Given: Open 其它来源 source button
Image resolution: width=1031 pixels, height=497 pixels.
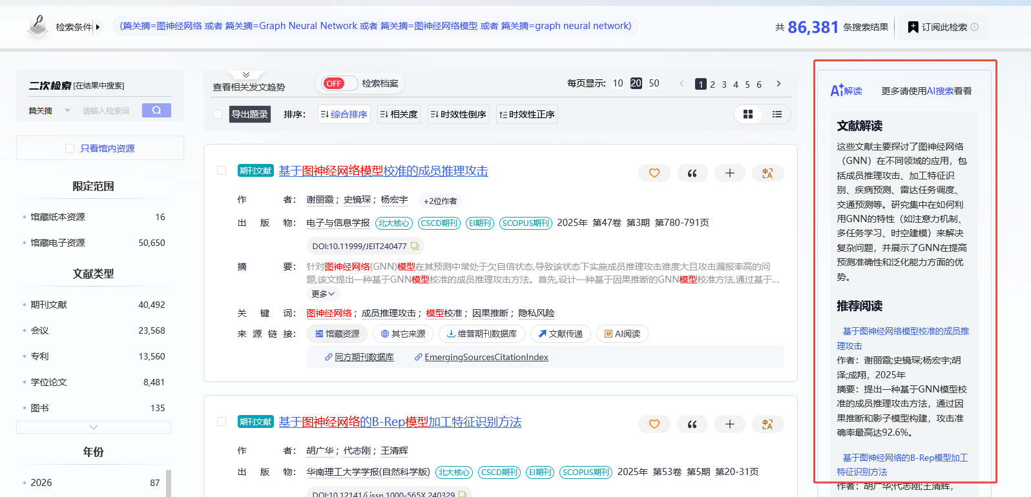Looking at the screenshot, I should coord(403,334).
